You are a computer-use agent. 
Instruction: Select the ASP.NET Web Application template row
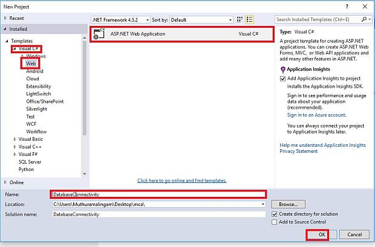182,34
